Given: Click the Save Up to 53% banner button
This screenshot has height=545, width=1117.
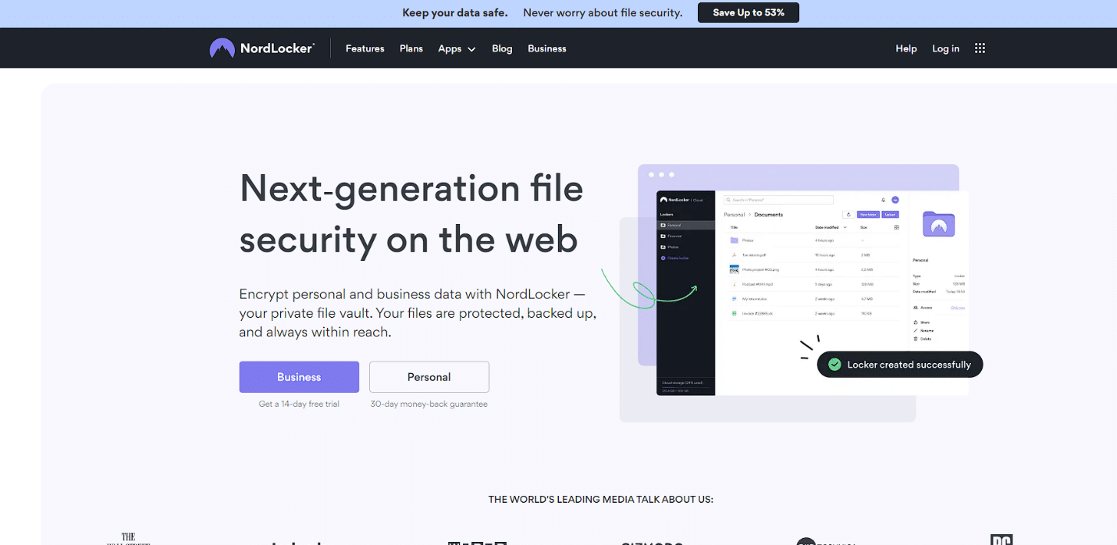Looking at the screenshot, I should pyautogui.click(x=749, y=12).
